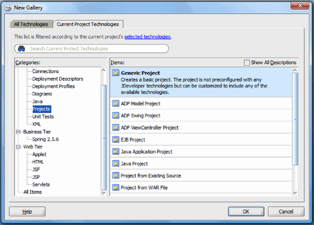Select HTML category
The image size is (314, 225).
click(x=38, y=162)
